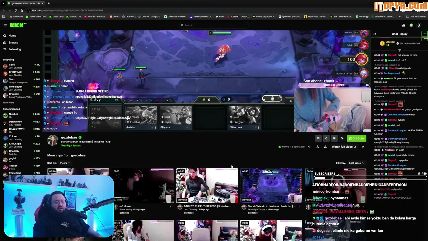Focus the Kick search field
This screenshot has width=428, height=241.
[214, 25]
